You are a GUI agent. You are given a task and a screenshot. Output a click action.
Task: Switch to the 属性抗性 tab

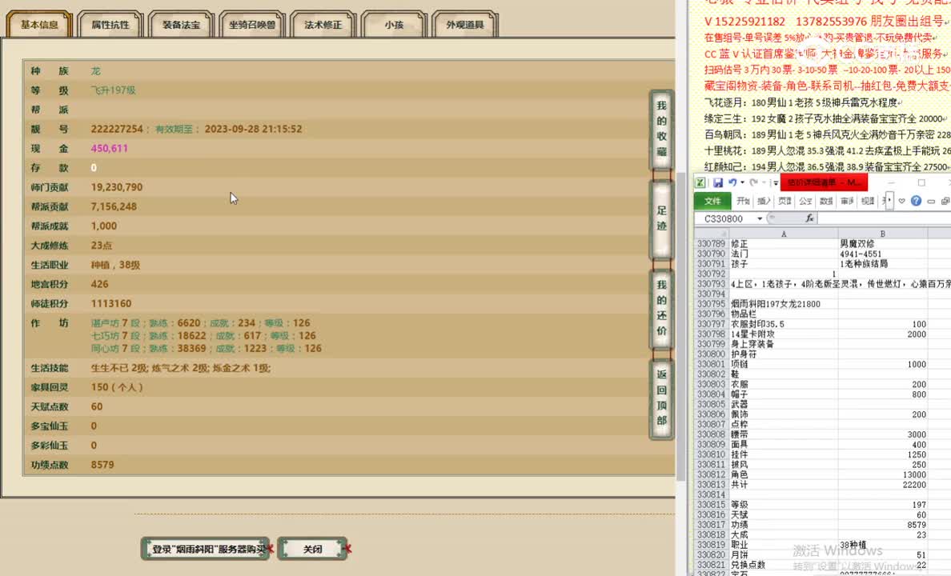click(110, 23)
